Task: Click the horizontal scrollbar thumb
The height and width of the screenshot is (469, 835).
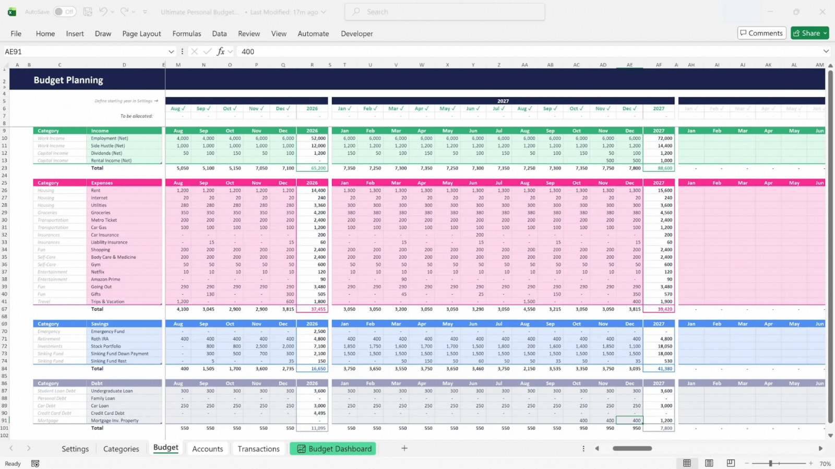Action: click(632, 448)
